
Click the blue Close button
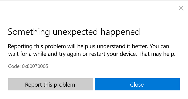[137, 84]
